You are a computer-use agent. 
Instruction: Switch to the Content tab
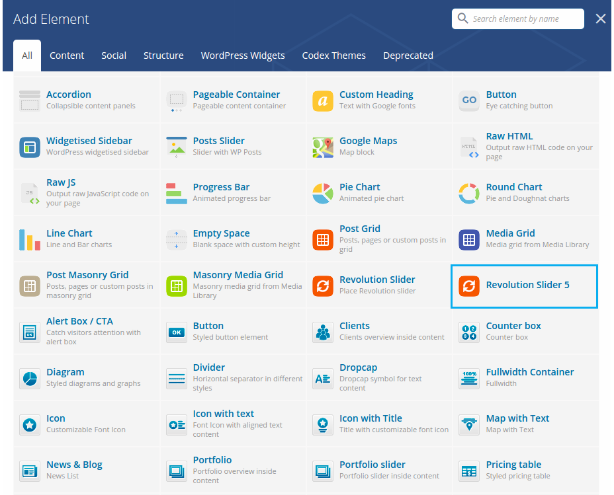(x=67, y=56)
